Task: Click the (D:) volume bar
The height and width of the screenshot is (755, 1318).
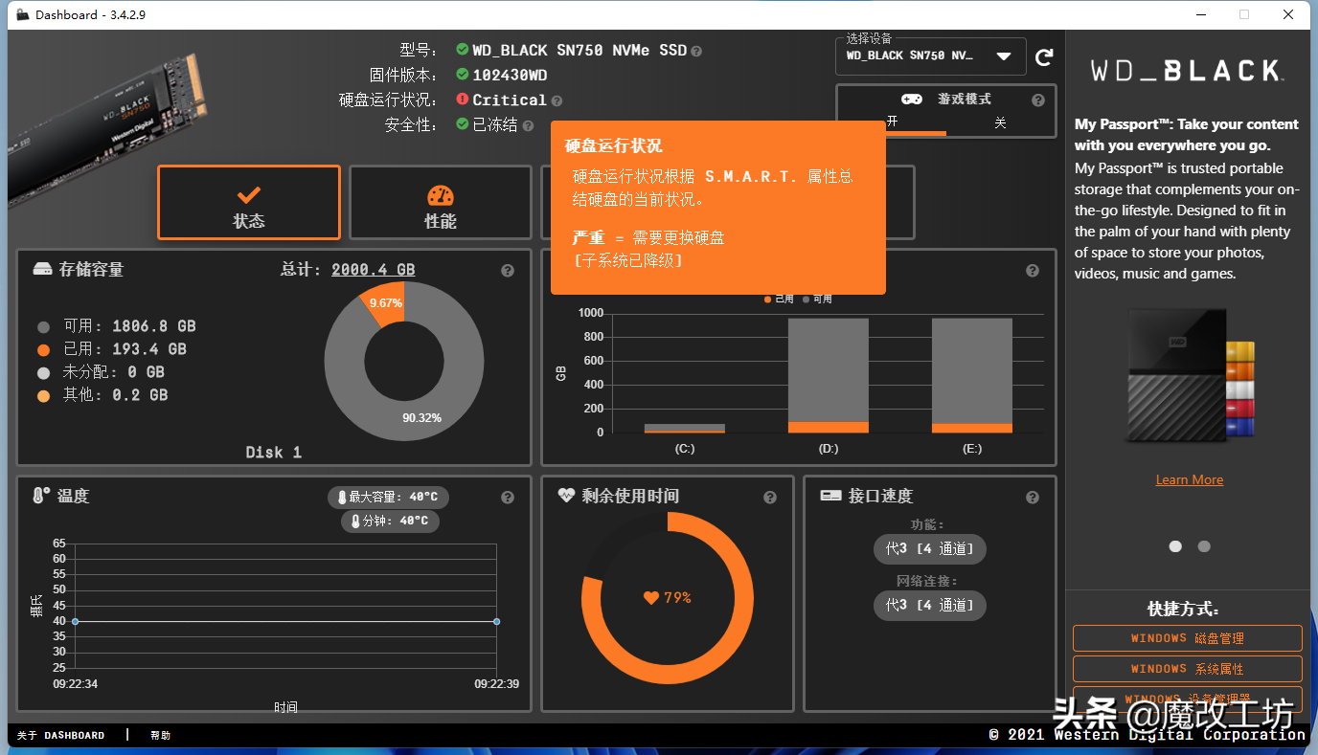Action: [x=829, y=375]
